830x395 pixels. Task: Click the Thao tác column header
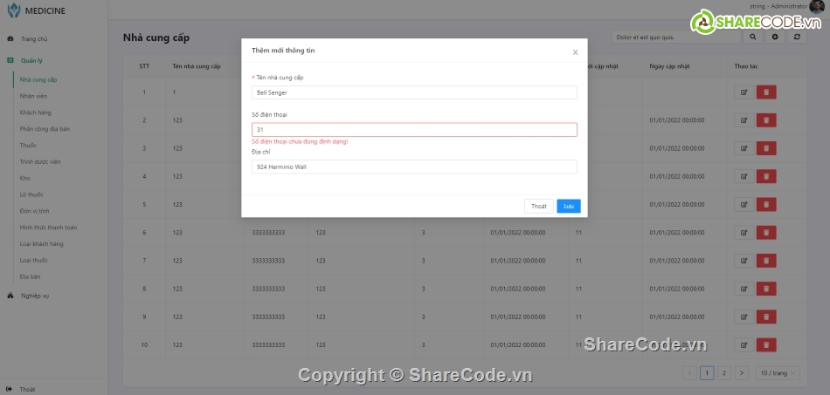(x=744, y=66)
